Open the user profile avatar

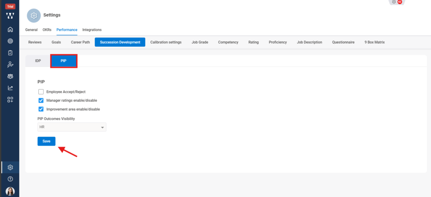pyautogui.click(x=10, y=191)
